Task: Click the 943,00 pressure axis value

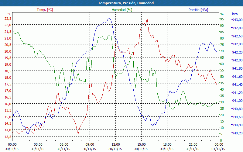Action: 237,20
